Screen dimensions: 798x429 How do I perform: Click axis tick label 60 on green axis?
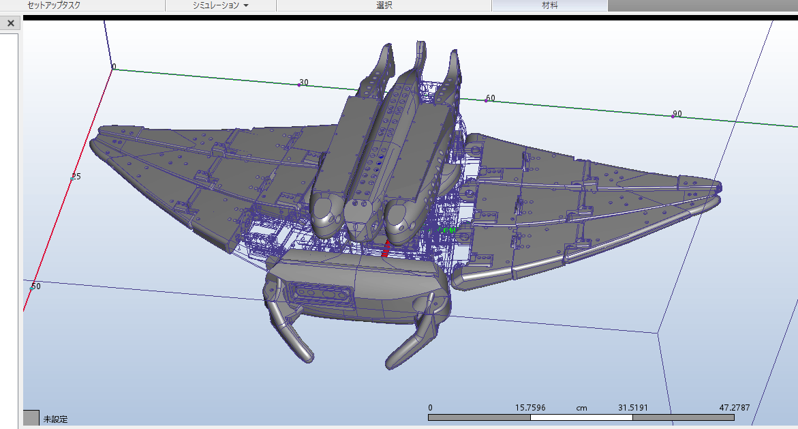[490, 98]
